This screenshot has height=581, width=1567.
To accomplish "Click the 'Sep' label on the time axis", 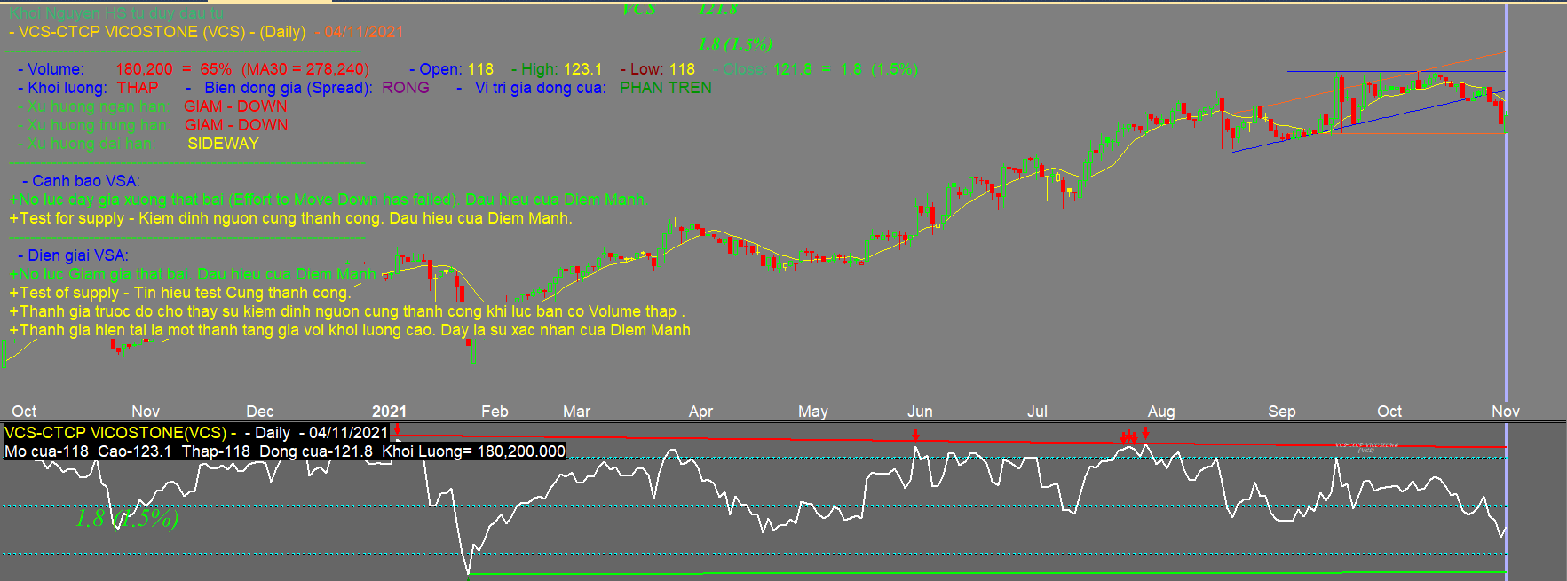I will [x=1282, y=412].
